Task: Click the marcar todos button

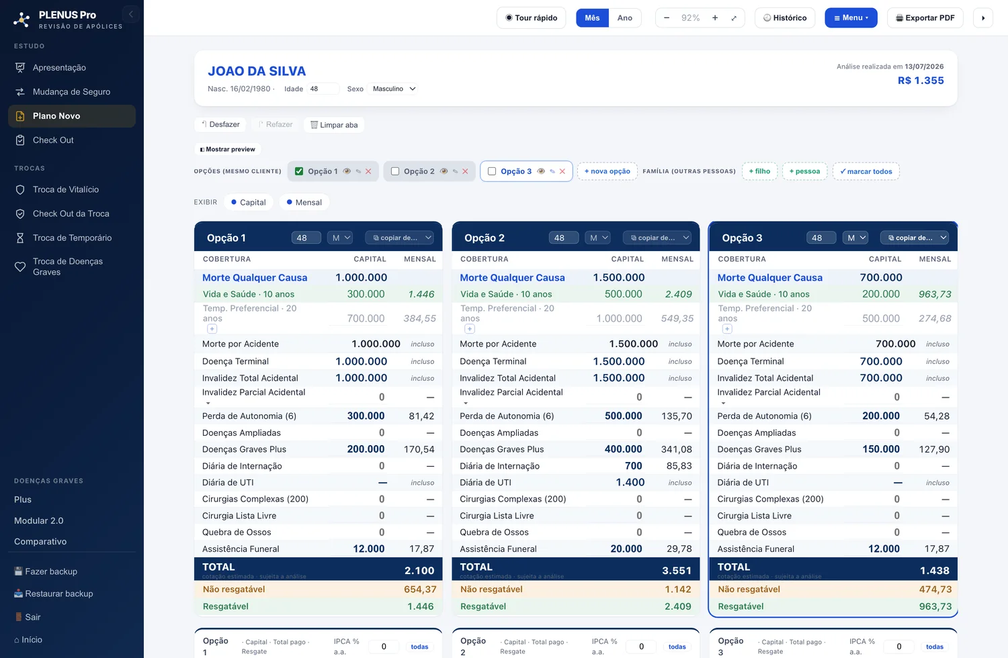Action: (x=866, y=171)
